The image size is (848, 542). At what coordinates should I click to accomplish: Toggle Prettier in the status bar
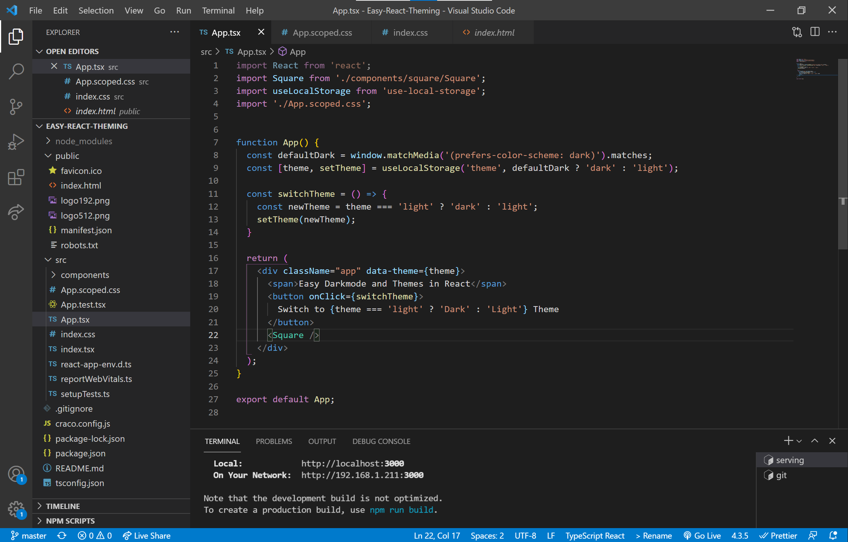pos(778,536)
